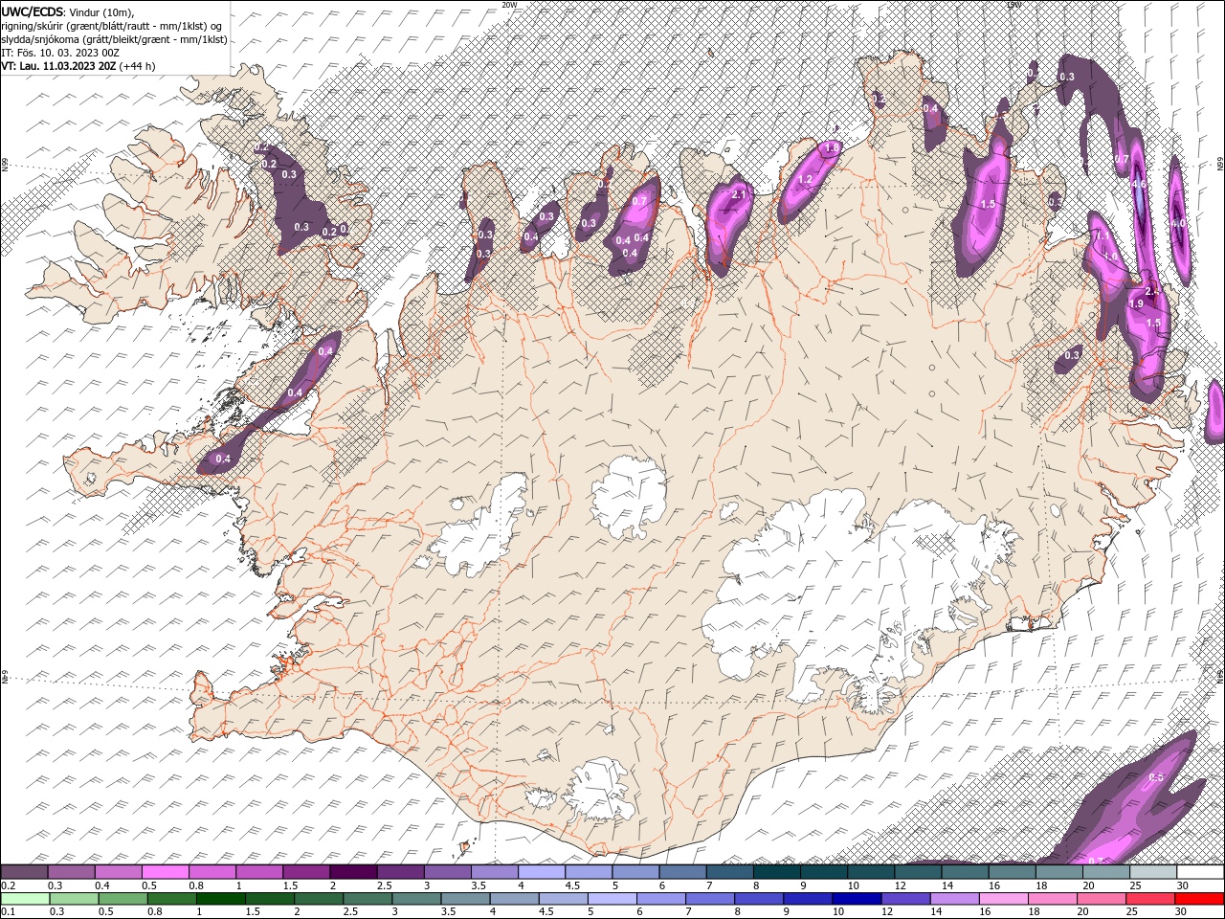Click the '4.0' precipitation value offshore east
Image resolution: width=1225 pixels, height=919 pixels.
[x=1179, y=224]
